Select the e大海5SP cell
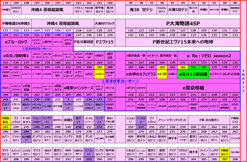Viewport: 247px width, 162px height. tap(89, 56)
